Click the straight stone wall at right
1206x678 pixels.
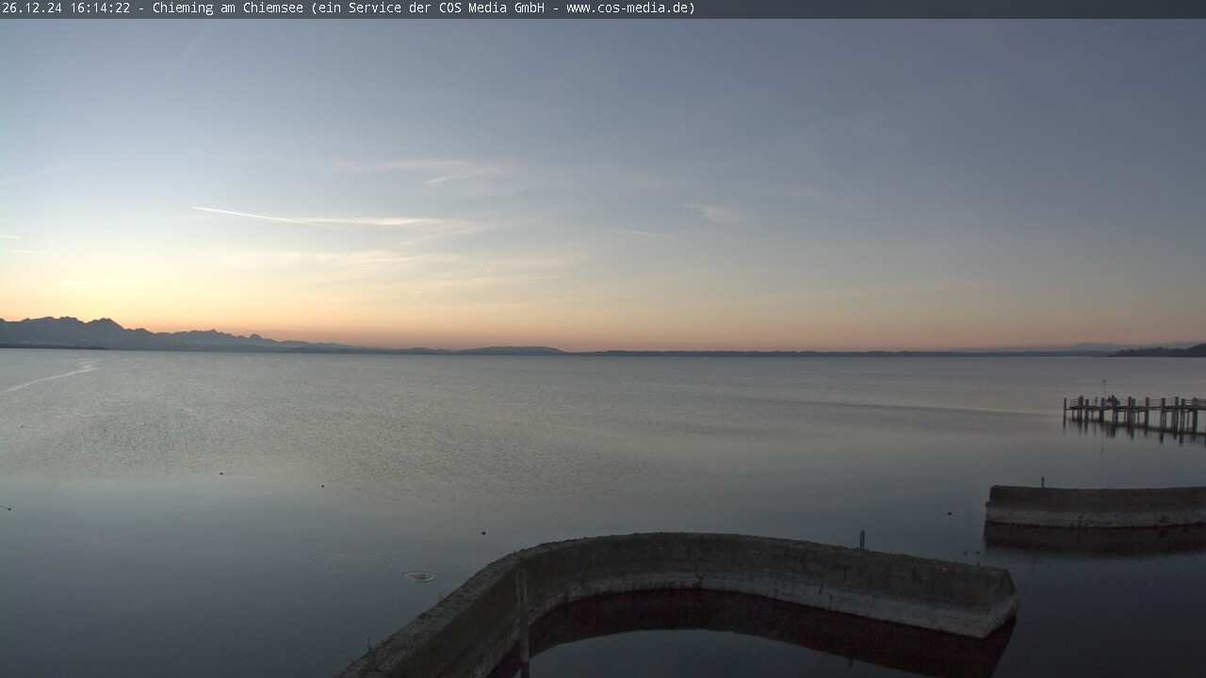(x=1095, y=505)
